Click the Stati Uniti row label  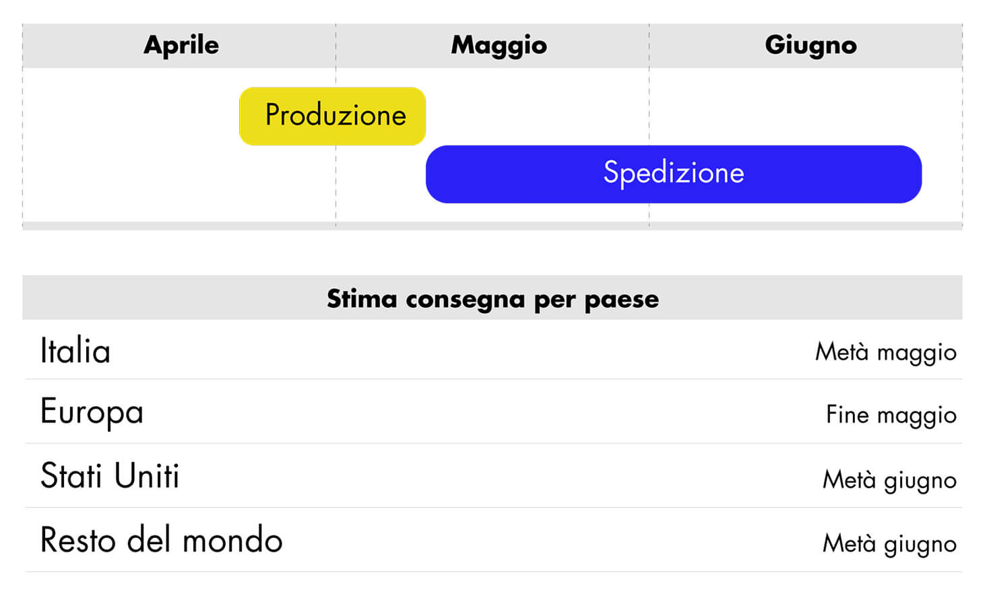click(x=110, y=476)
